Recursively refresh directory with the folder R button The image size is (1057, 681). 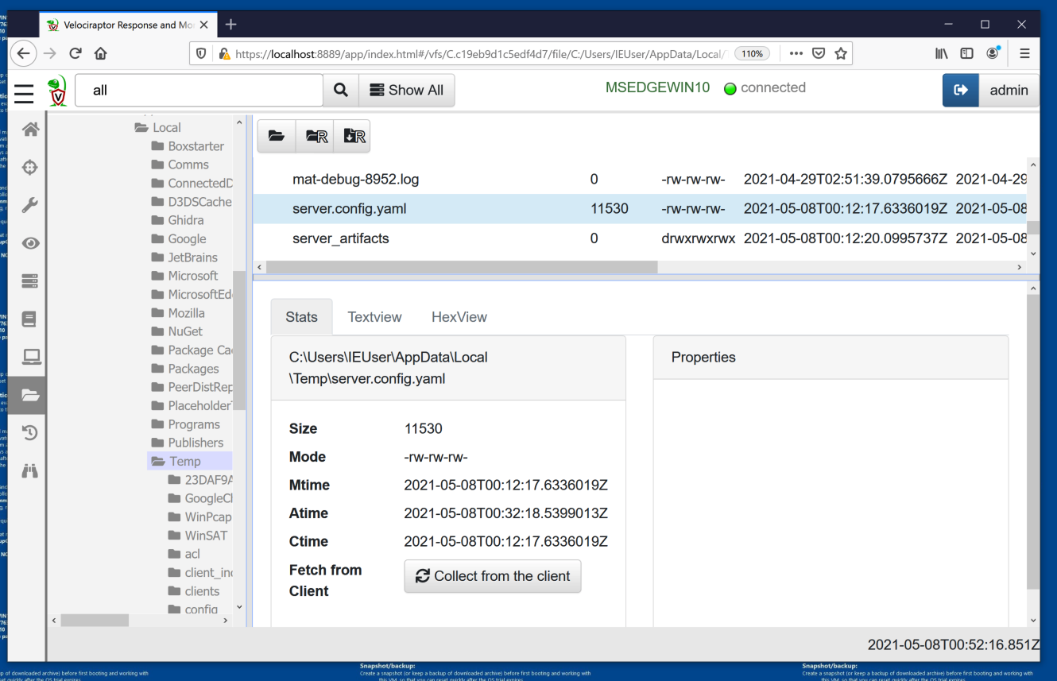click(x=315, y=136)
